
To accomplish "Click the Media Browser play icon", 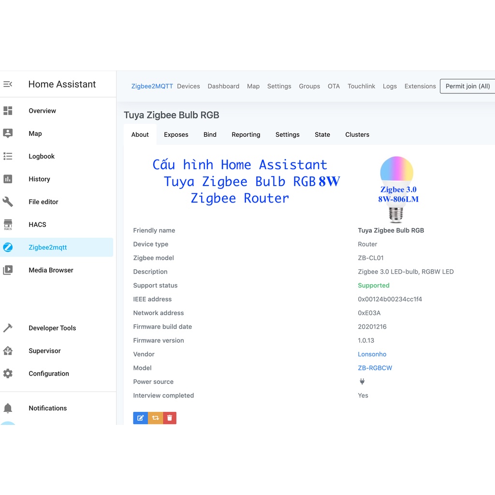I will [8, 270].
